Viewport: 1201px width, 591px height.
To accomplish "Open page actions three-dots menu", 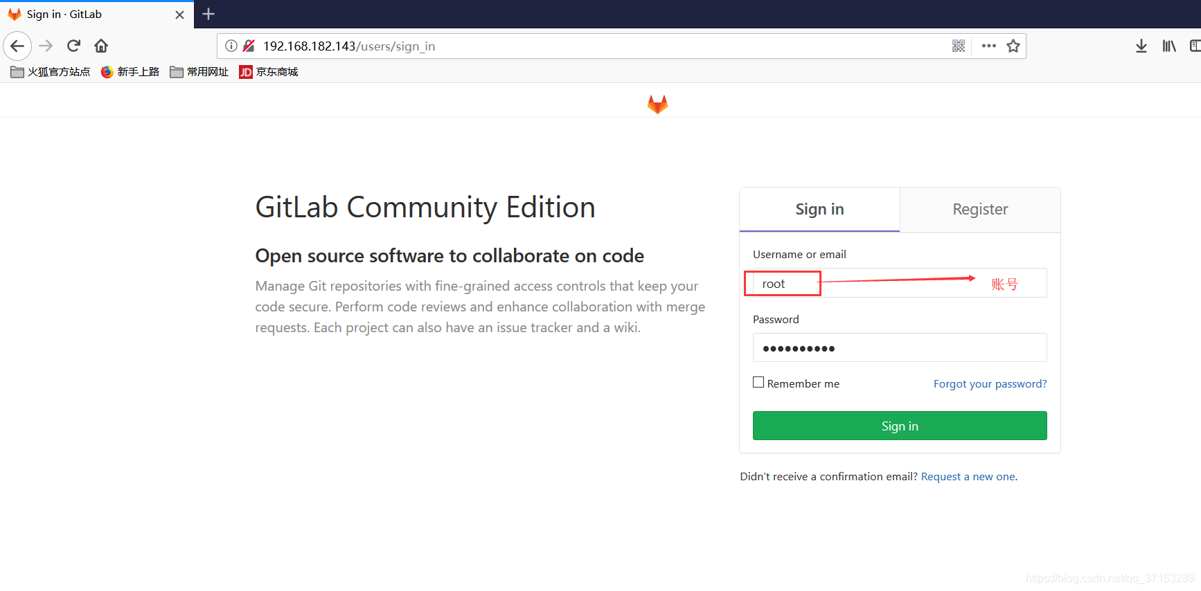I will coord(988,46).
